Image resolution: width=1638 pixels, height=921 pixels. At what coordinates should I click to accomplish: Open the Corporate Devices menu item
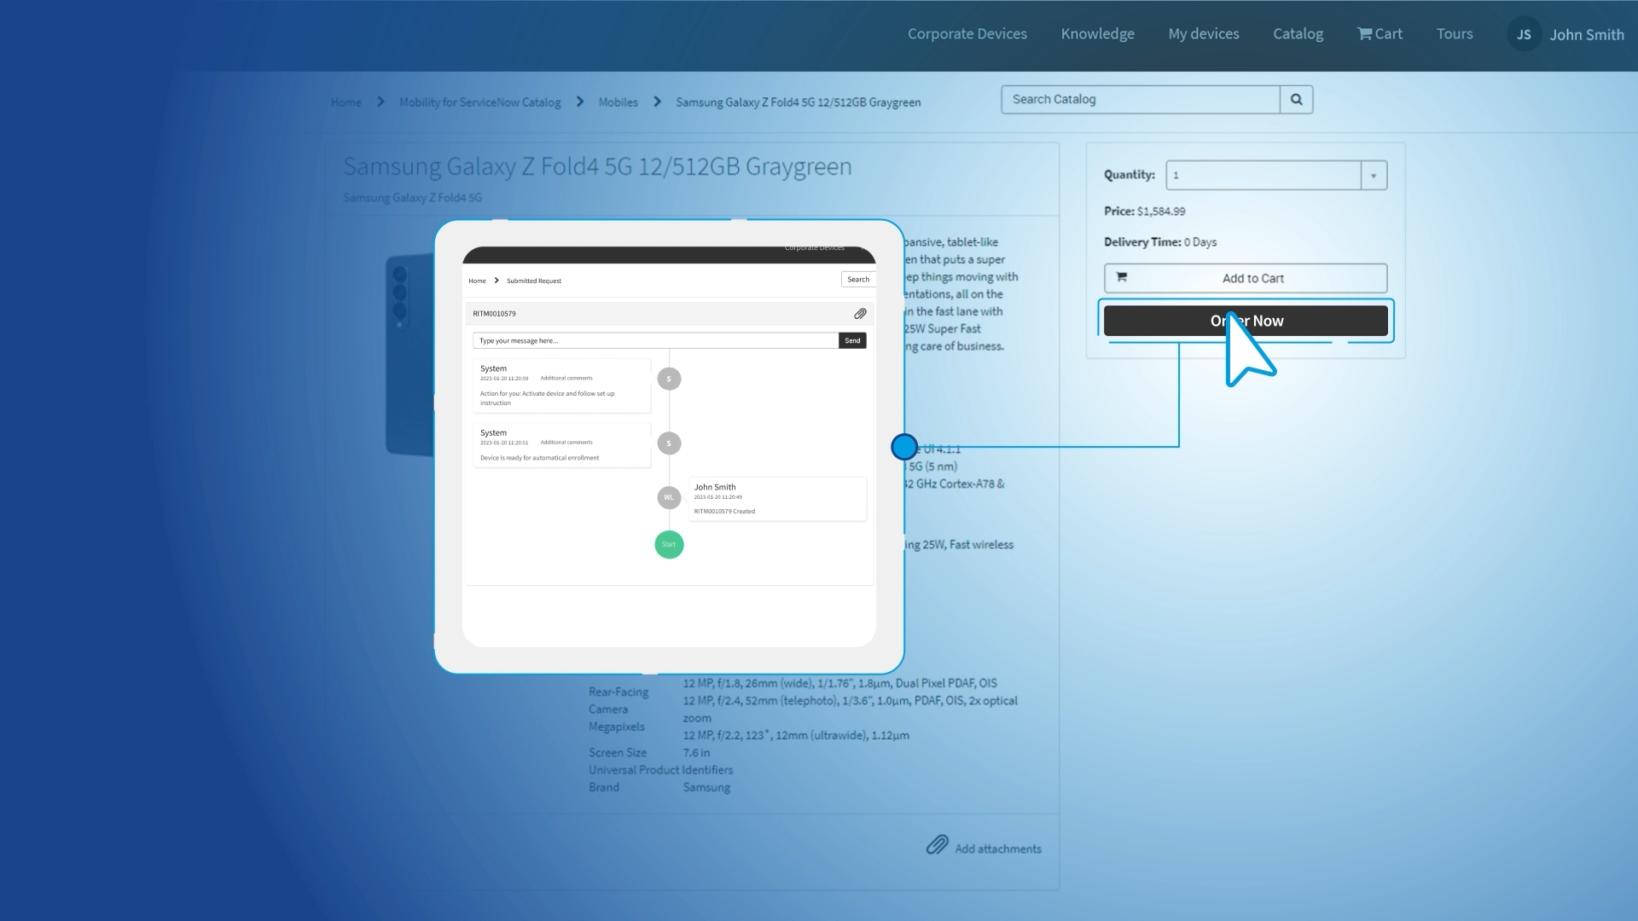[967, 34]
